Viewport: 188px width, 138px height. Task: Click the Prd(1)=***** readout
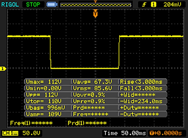coord(87,123)
